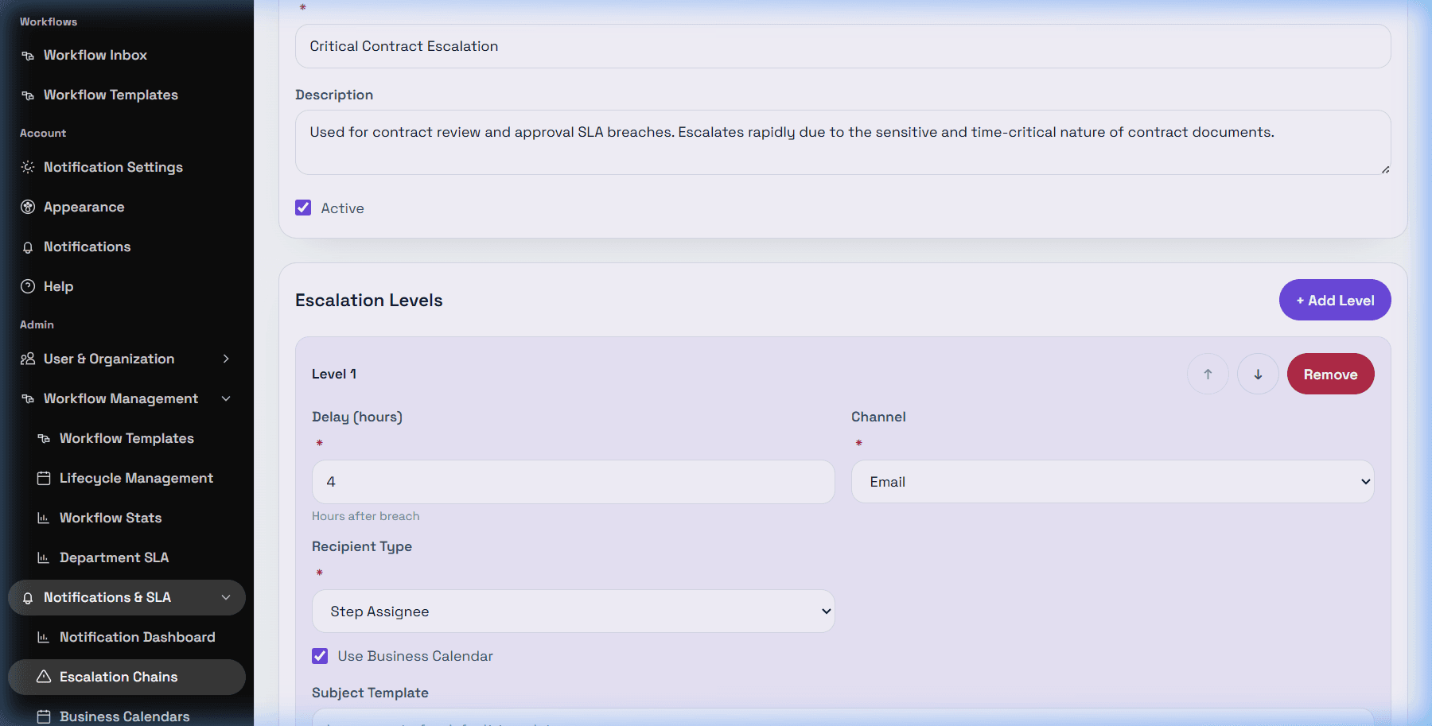Click the + Add Level button
This screenshot has height=726, width=1432.
(x=1335, y=300)
